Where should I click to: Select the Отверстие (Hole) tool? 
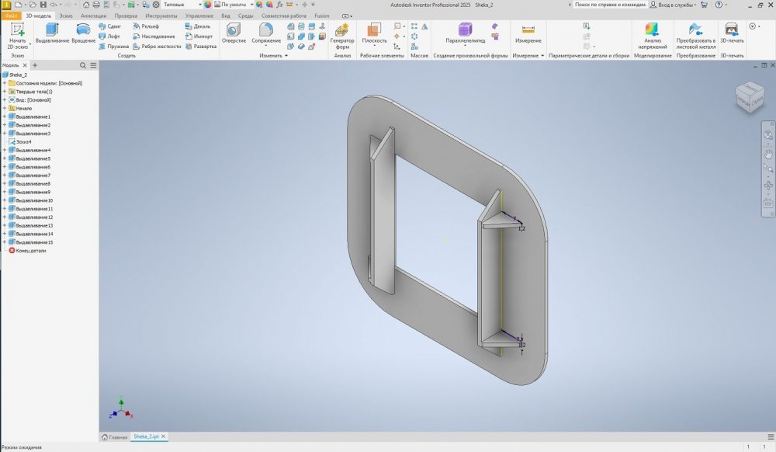click(234, 33)
